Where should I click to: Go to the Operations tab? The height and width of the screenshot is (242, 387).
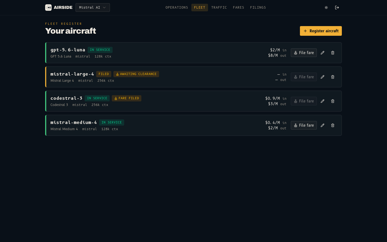tap(177, 8)
